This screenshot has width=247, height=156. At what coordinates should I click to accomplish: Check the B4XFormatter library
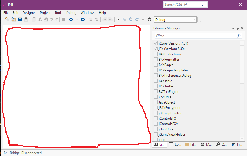pyautogui.click(x=156, y=59)
